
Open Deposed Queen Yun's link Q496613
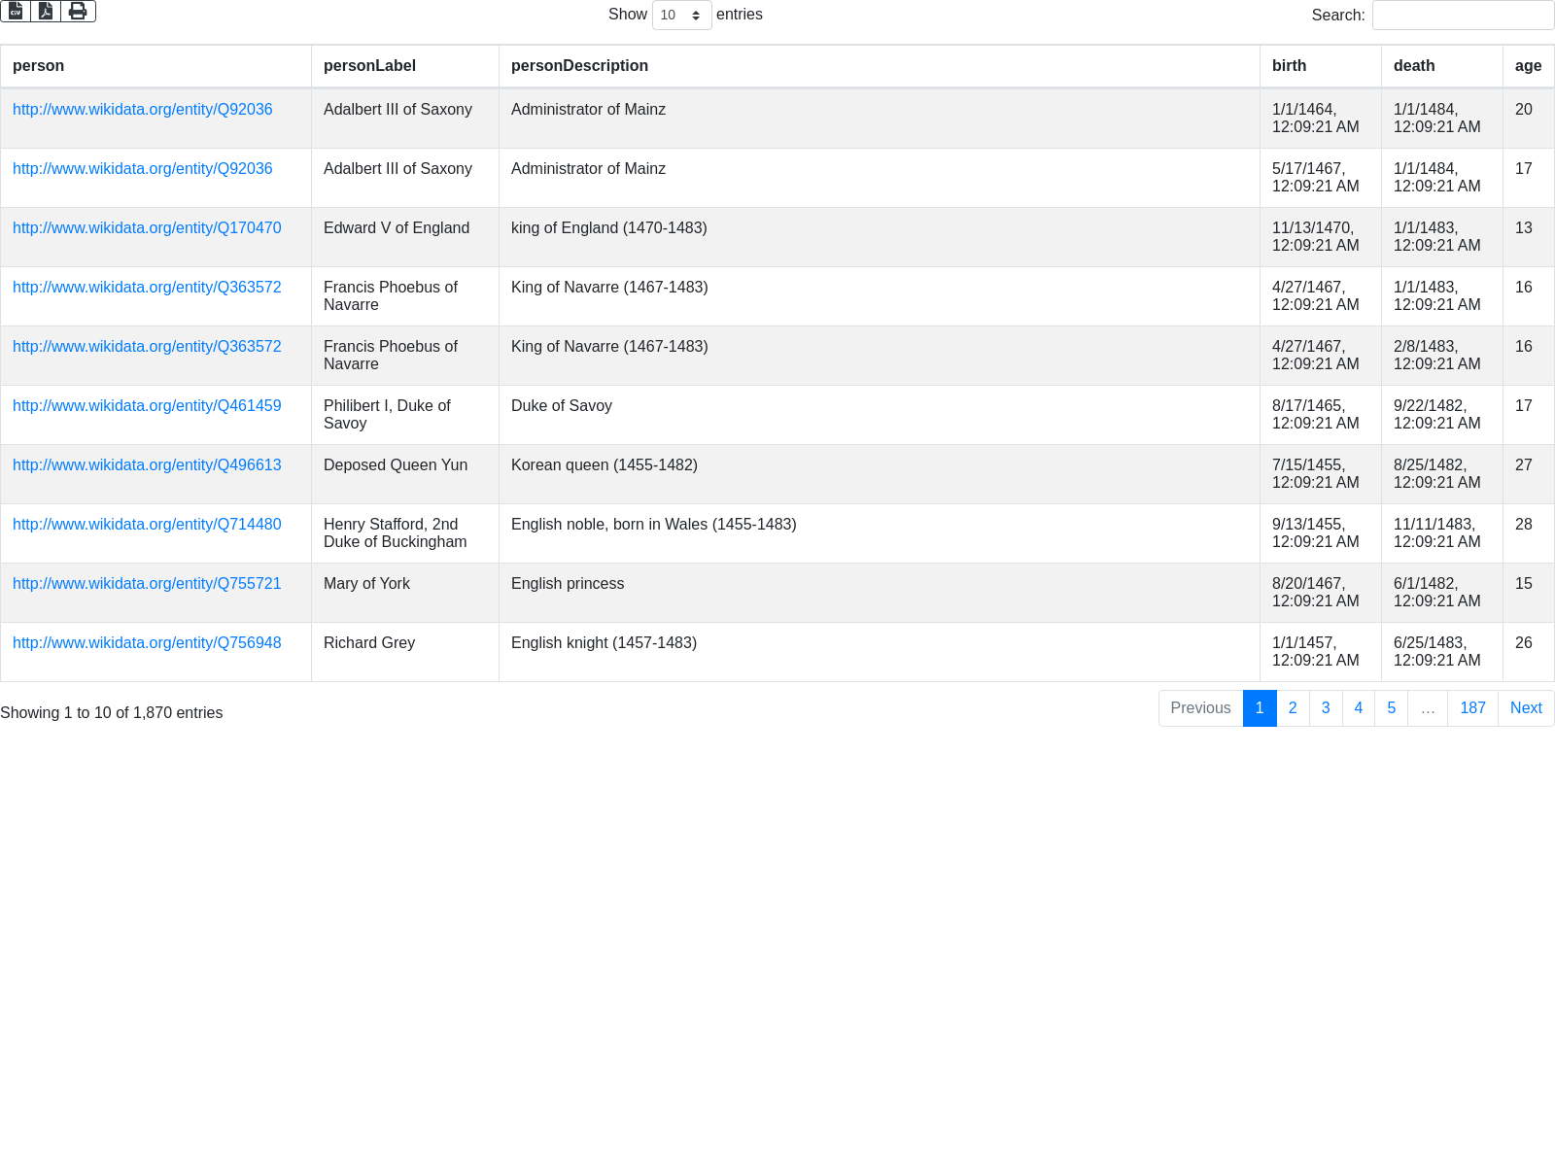coord(147,465)
